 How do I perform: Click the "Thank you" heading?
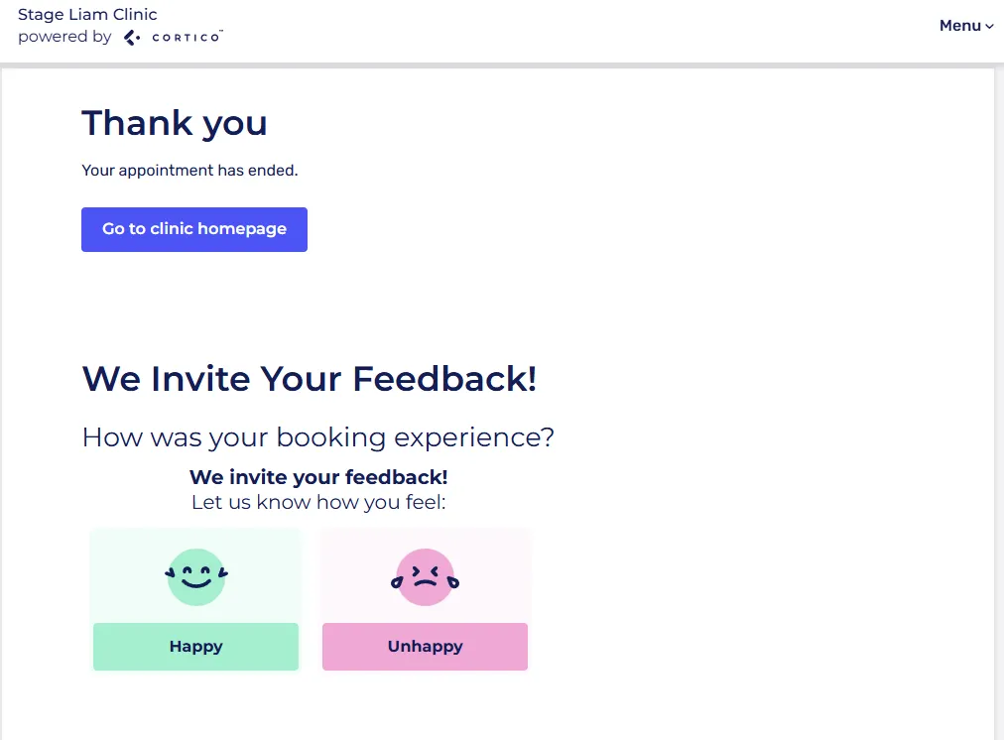[175, 123]
